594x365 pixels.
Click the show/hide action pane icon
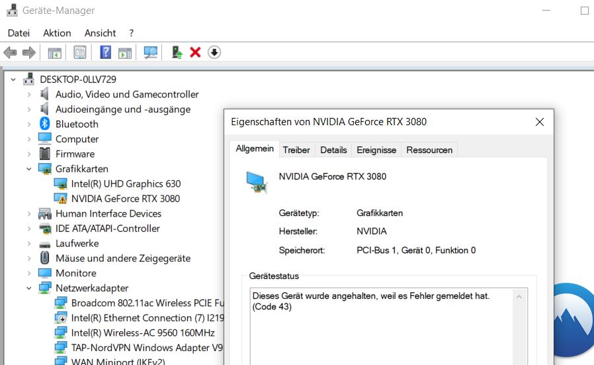125,53
